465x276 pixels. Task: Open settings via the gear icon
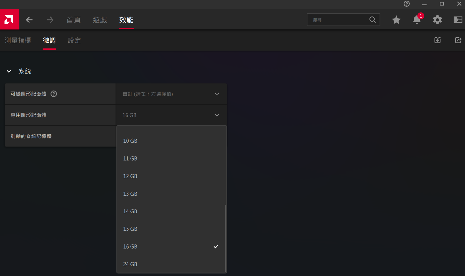[x=437, y=20]
